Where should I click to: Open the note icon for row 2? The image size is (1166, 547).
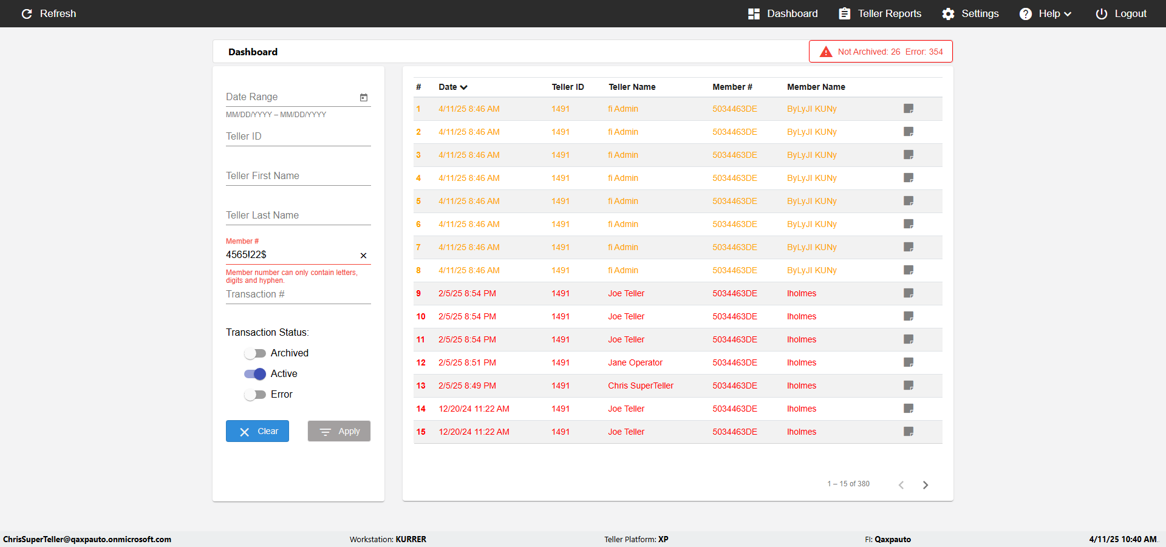click(x=909, y=132)
